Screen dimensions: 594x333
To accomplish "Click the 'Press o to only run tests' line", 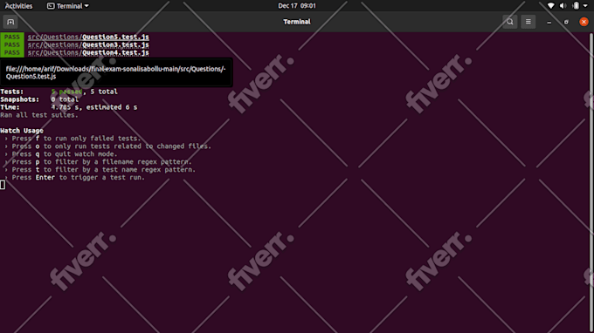I will point(108,146).
